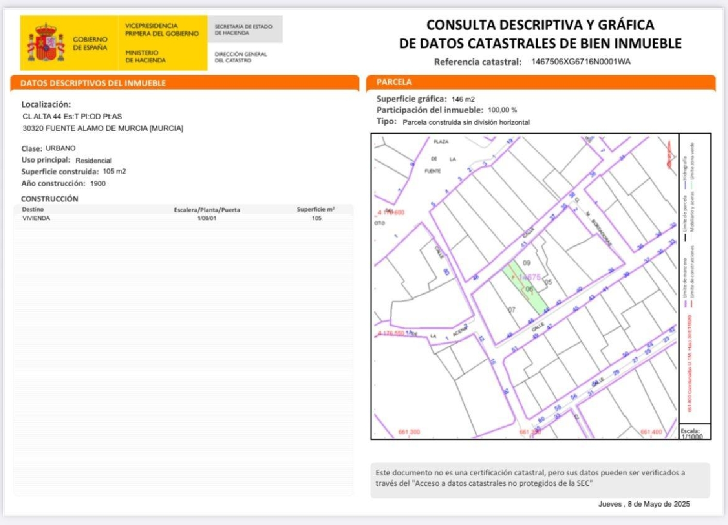Image resolution: width=728 pixels, height=525 pixels.
Task: Click 'SECRETARÍA DE ESTADO DE HACIENDA' text
Action: tap(243, 30)
